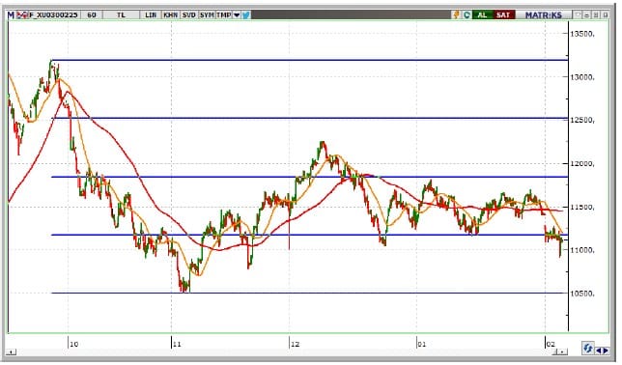This screenshot has height=365, width=622.
Task: Select the horizontal line near 11180 level
Action: (x=309, y=235)
